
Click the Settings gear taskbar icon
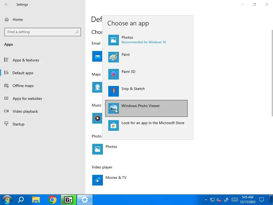point(85,200)
